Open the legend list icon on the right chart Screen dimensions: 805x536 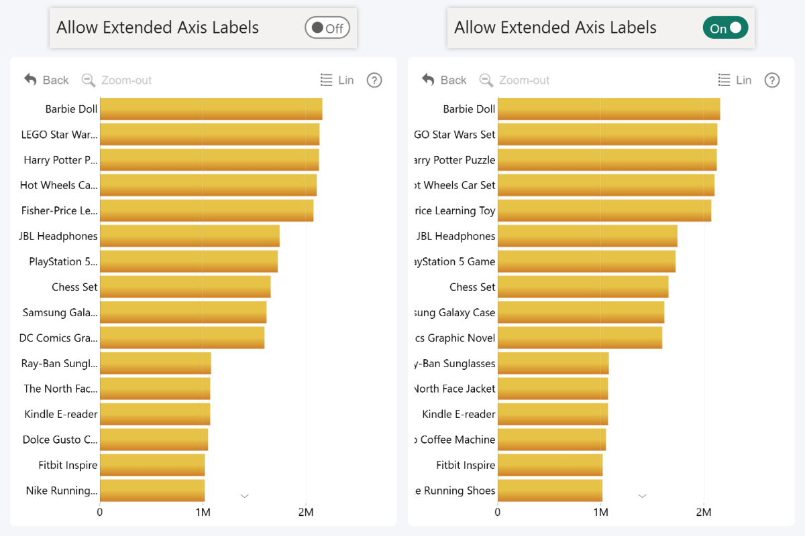point(726,80)
